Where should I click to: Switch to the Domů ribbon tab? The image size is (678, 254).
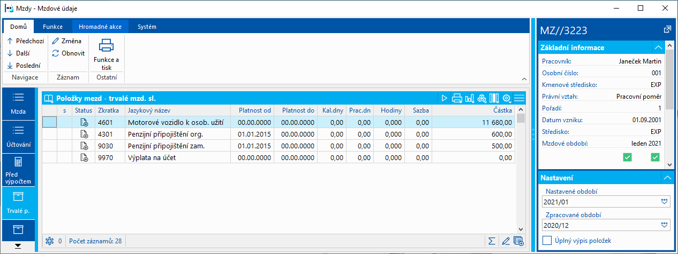pyautogui.click(x=19, y=26)
